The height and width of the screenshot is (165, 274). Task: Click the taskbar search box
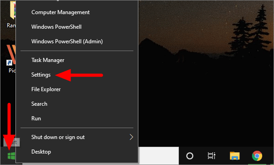tap(158, 155)
